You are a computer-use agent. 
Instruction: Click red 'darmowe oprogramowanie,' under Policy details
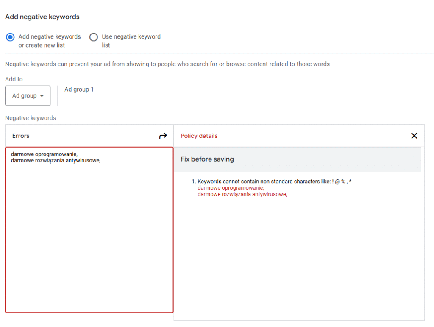(231, 187)
